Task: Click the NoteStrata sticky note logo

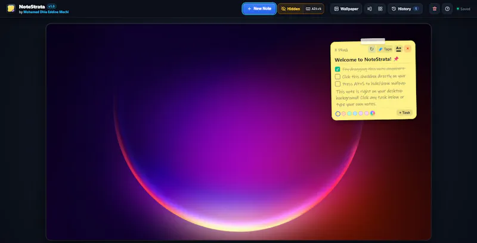Action: [11, 8]
